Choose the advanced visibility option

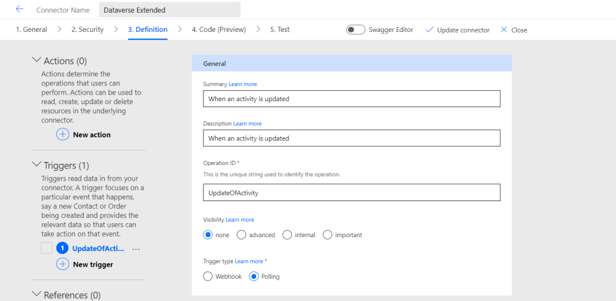[241, 235]
